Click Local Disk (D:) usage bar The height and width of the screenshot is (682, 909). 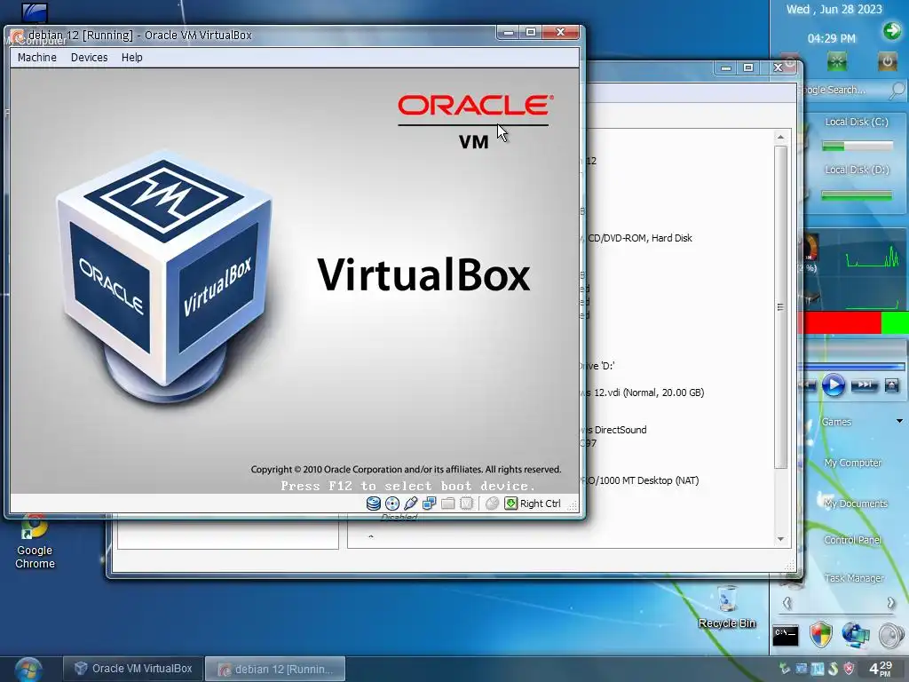click(857, 195)
